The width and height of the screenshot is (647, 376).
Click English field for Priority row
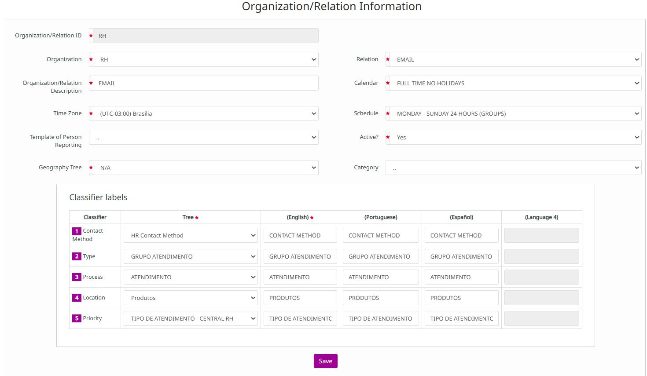(300, 318)
